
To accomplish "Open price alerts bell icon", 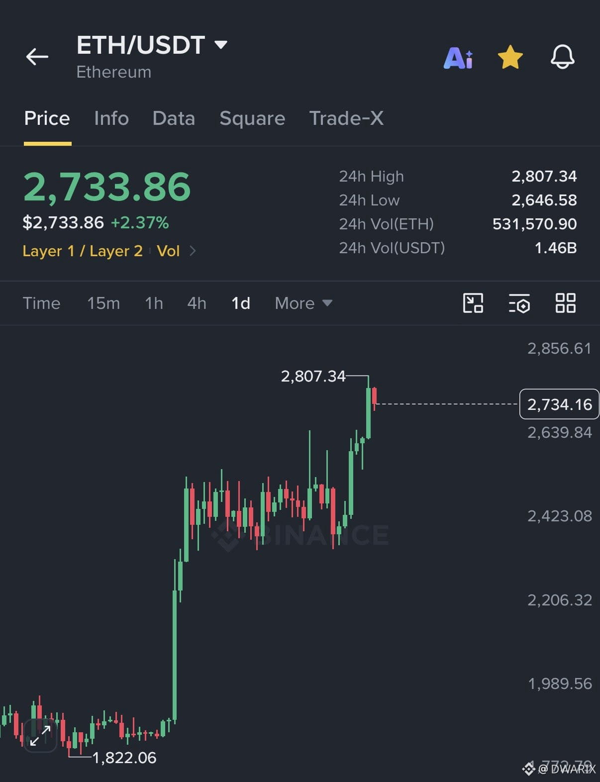I will coord(563,57).
